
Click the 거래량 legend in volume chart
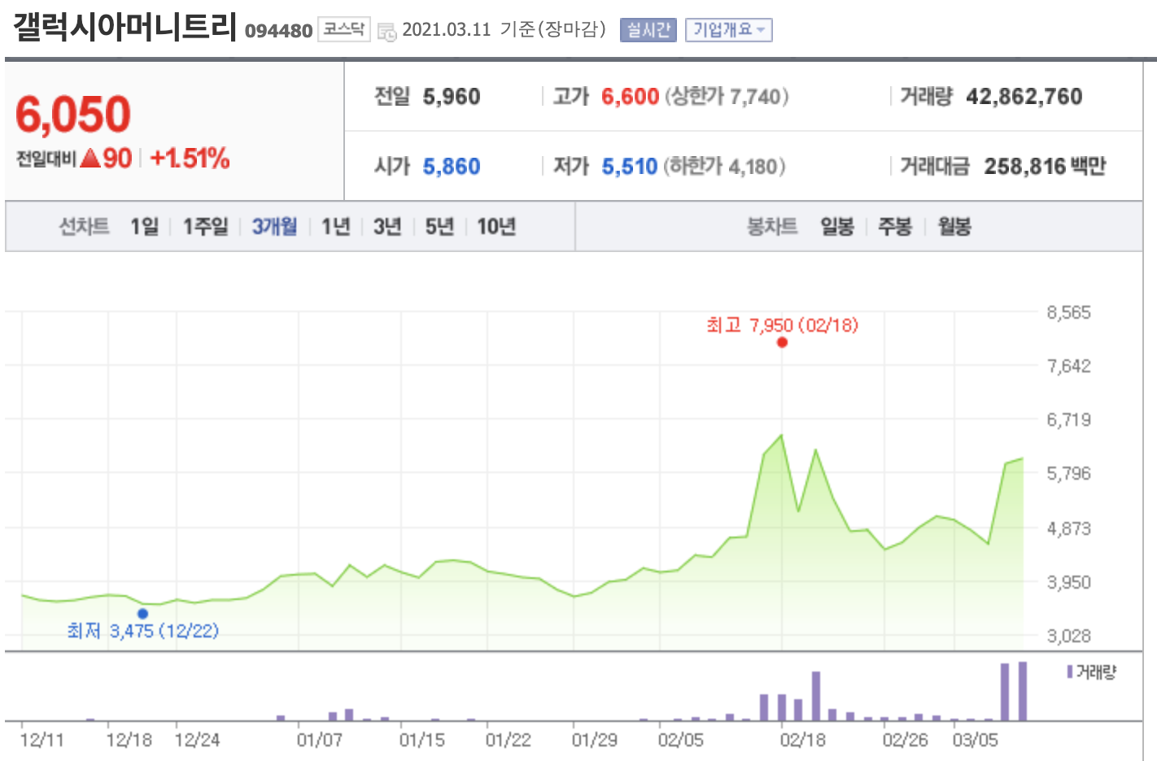1092,672
